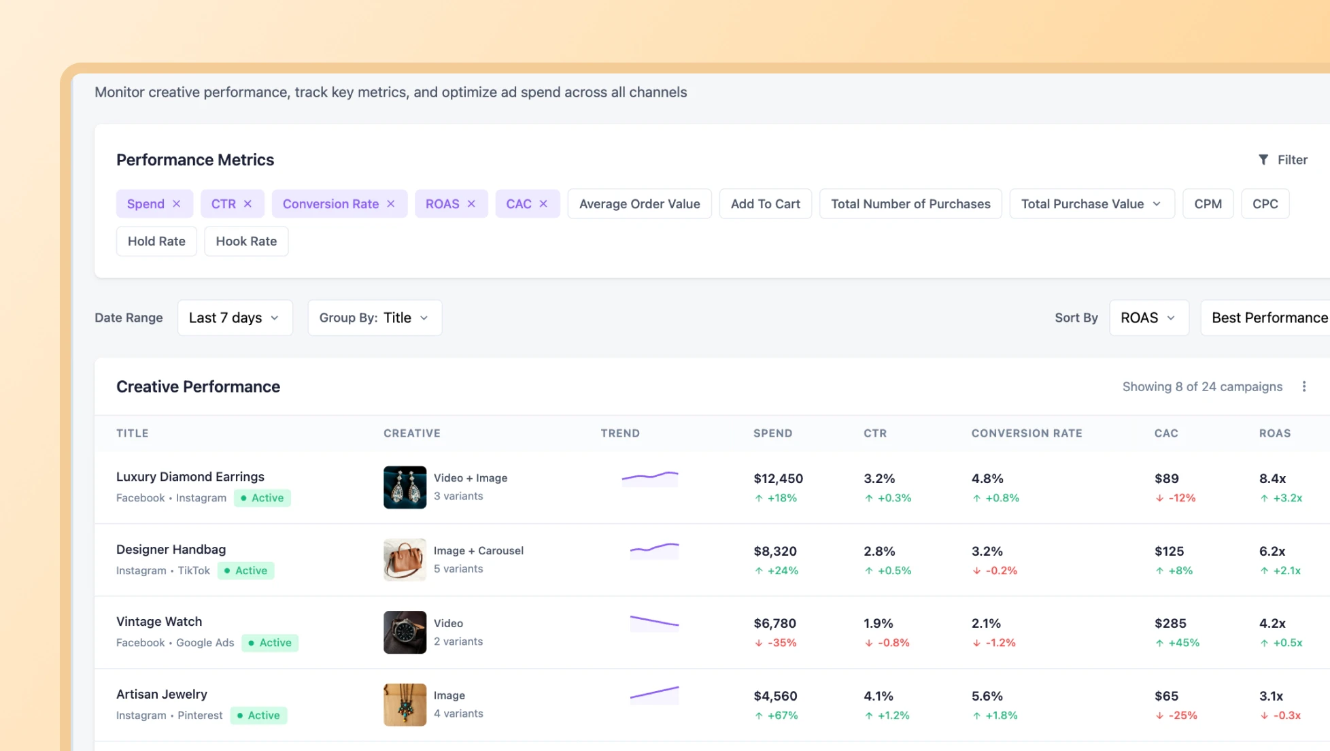Click the $8,320 spend value

pos(774,552)
